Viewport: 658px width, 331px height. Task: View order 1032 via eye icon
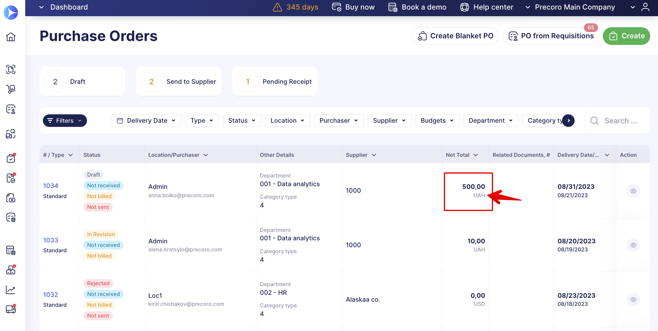tap(633, 300)
